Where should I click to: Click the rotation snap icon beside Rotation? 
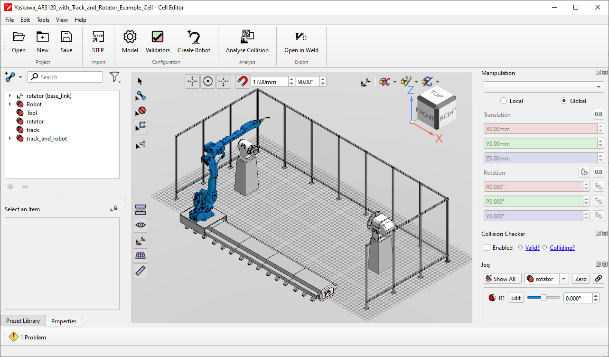(x=584, y=172)
